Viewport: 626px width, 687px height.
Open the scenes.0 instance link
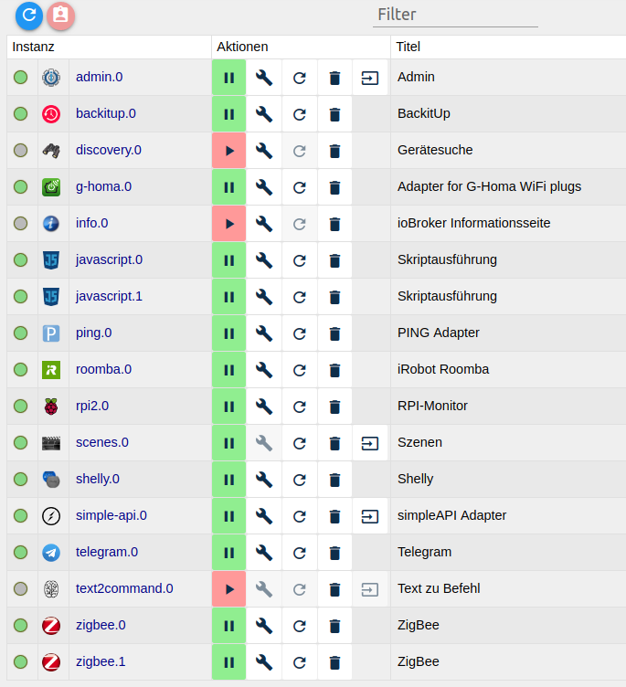tap(102, 442)
